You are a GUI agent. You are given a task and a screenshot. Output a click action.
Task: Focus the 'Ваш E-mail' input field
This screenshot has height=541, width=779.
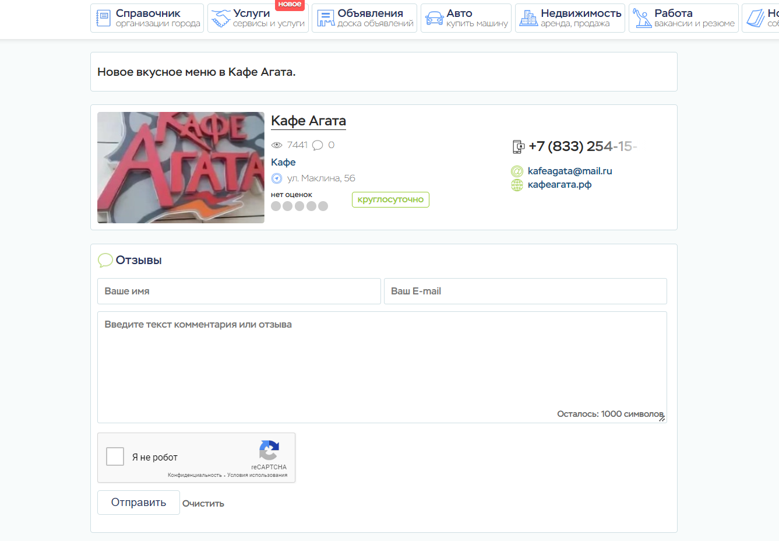tap(525, 291)
